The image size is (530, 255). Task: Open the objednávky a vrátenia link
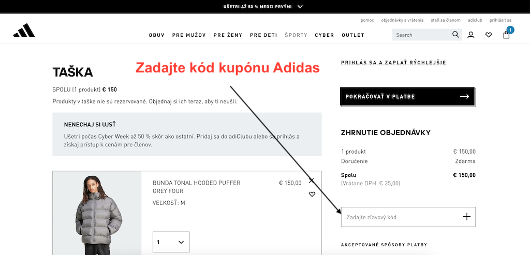tap(402, 20)
